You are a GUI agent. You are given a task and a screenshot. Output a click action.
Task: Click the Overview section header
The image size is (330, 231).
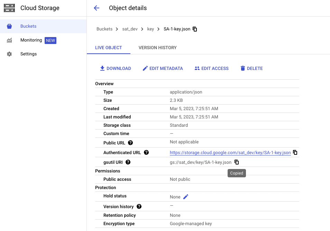(104, 84)
